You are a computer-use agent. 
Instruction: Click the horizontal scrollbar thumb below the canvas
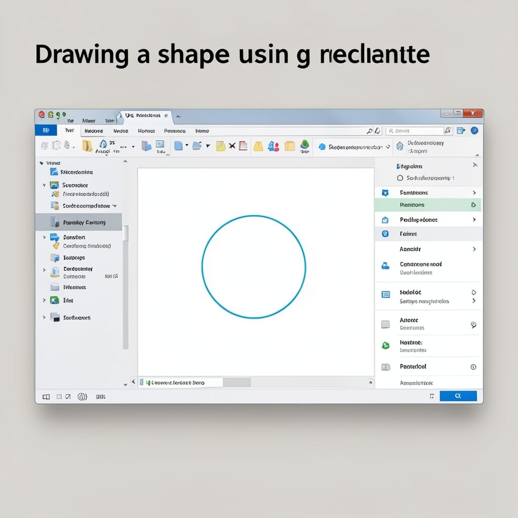click(237, 382)
